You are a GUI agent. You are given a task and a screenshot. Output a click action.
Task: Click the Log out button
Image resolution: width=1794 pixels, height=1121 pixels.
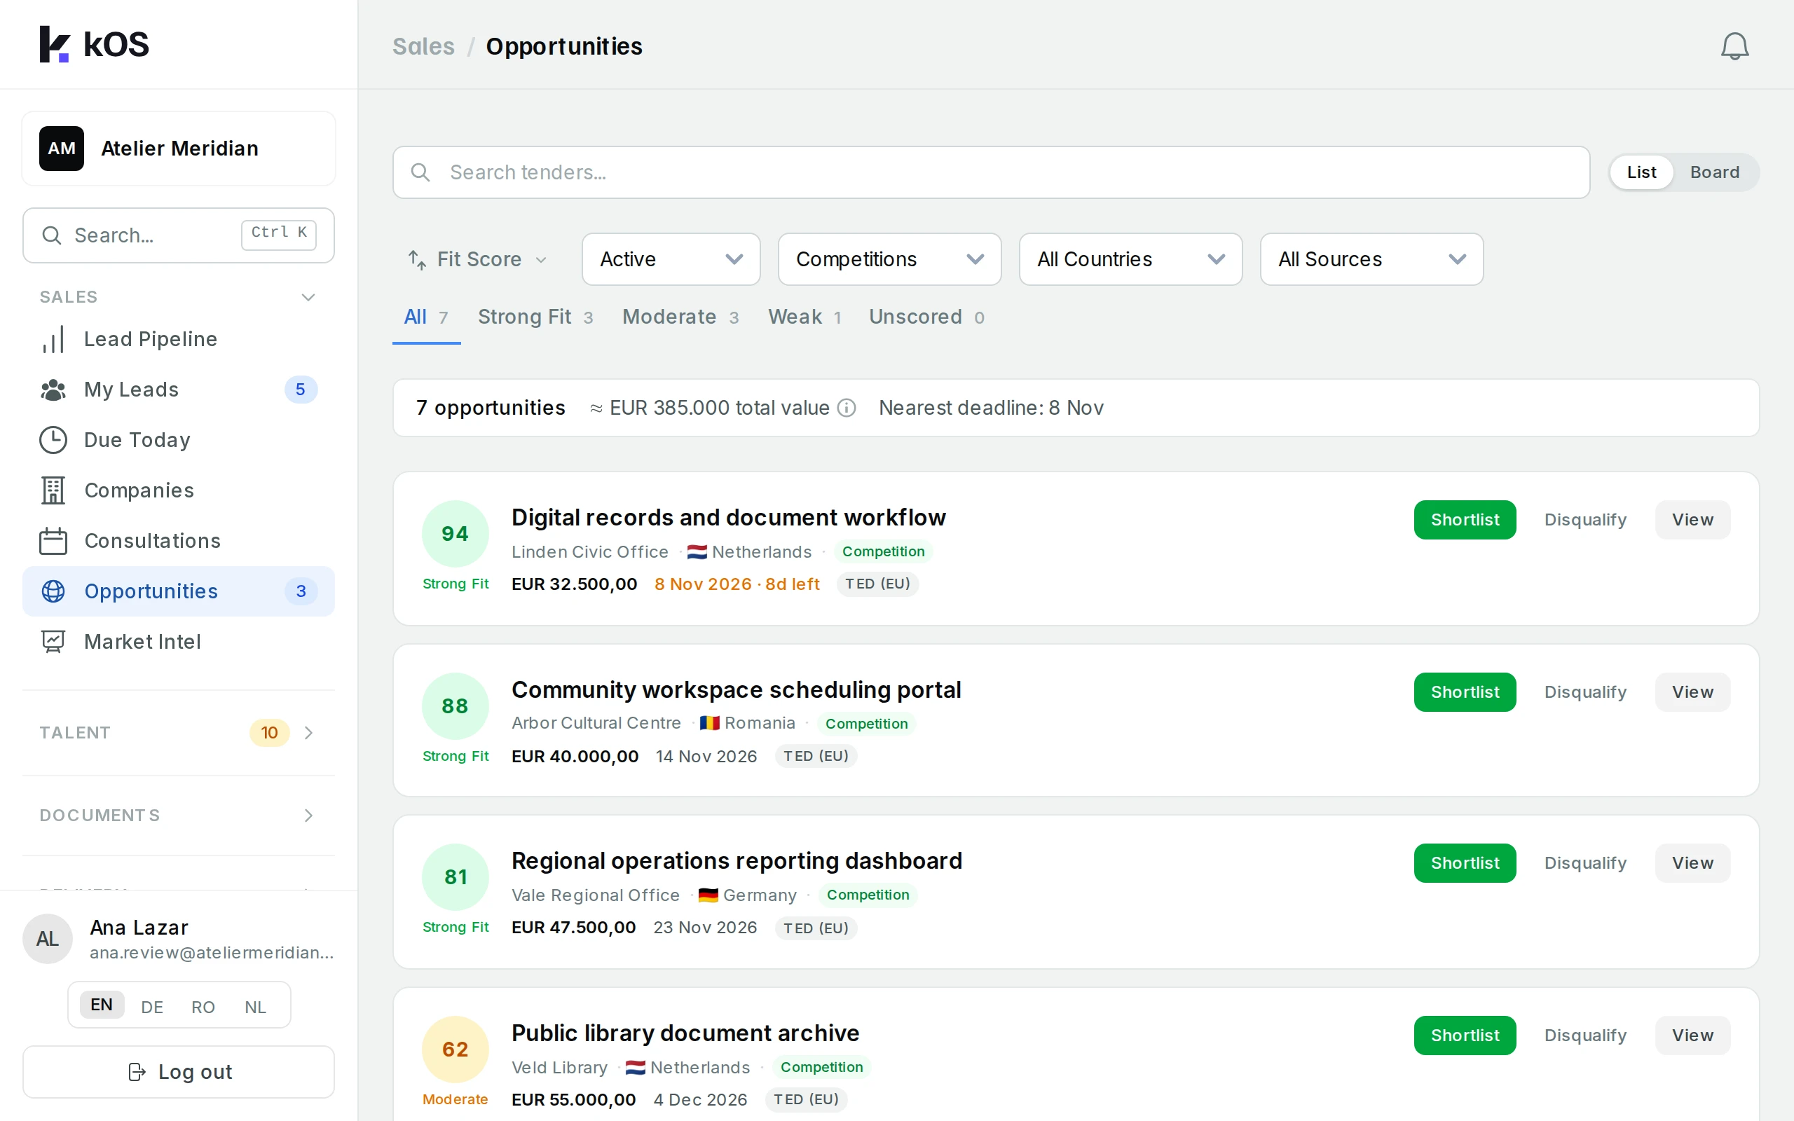pos(179,1071)
